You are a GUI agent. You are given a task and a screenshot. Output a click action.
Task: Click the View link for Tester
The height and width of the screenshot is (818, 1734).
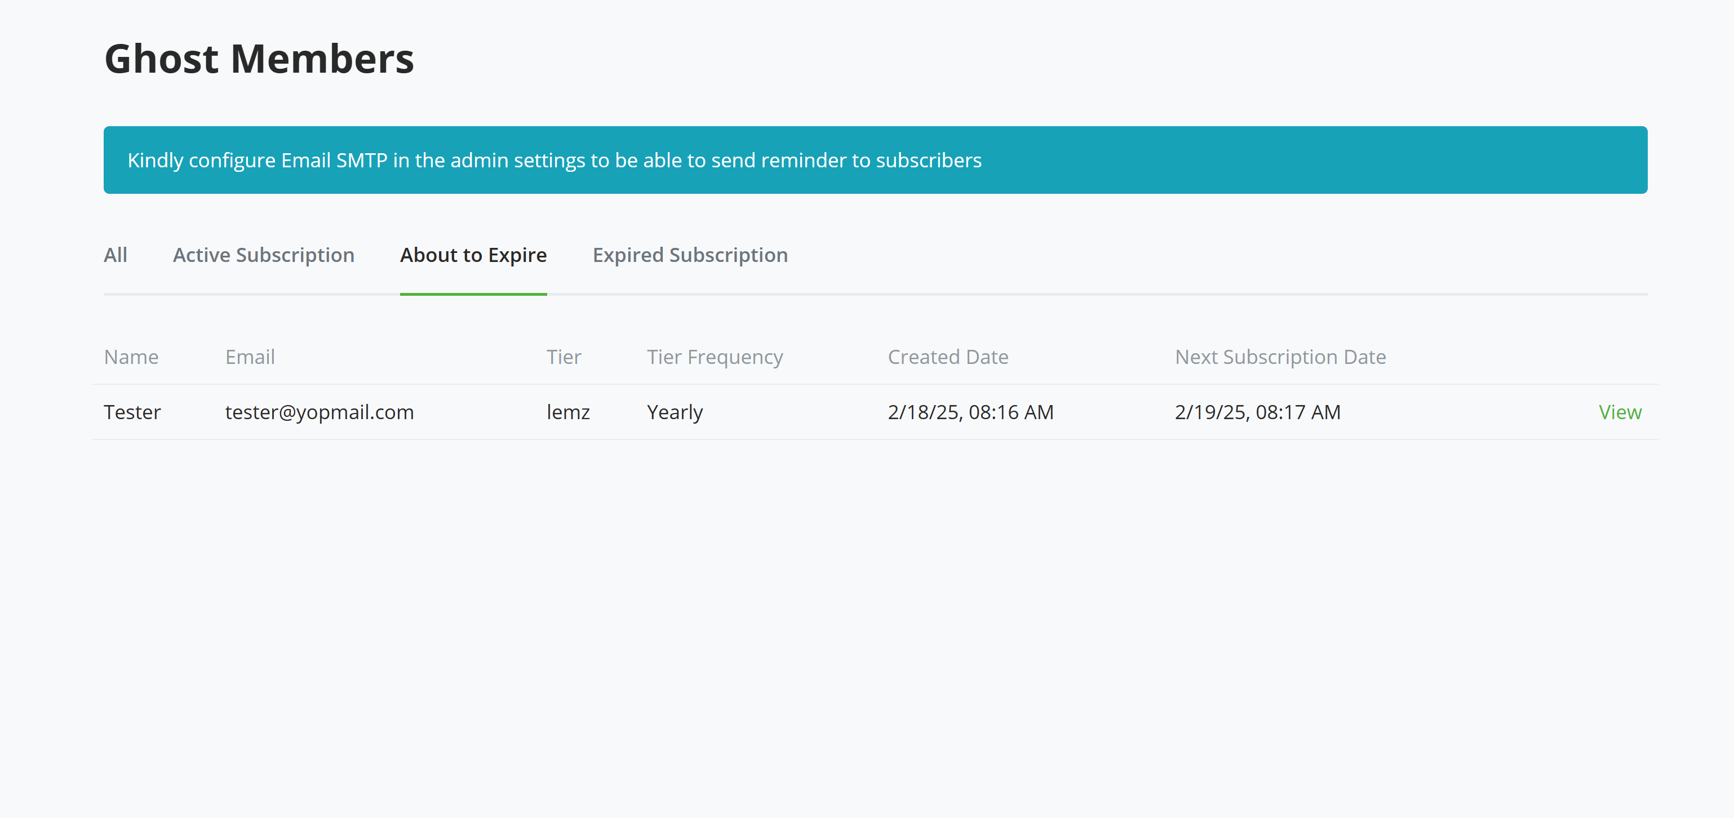click(1620, 412)
